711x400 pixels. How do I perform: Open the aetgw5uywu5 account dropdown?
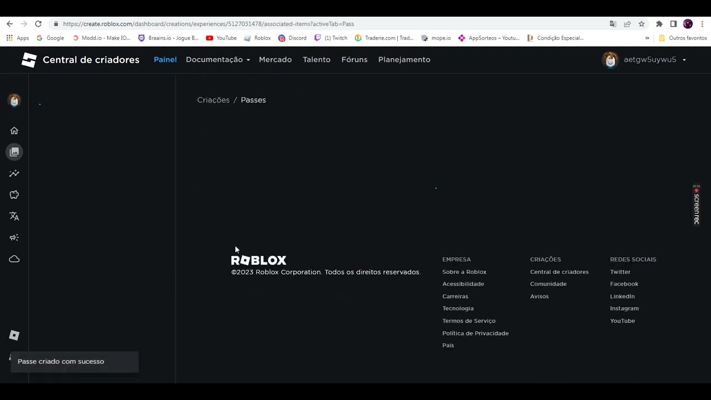pos(644,59)
